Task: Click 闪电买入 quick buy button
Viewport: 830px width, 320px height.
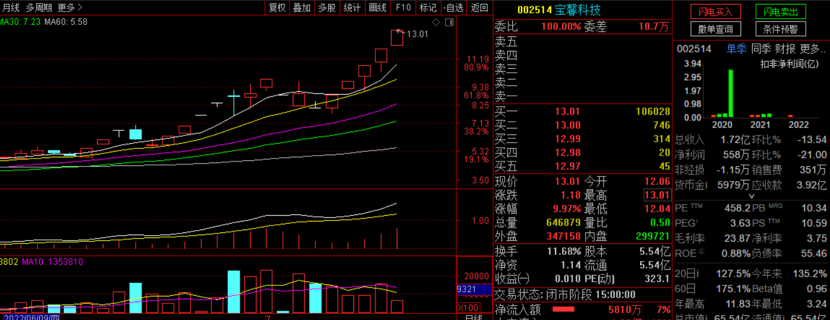Action: click(x=715, y=12)
